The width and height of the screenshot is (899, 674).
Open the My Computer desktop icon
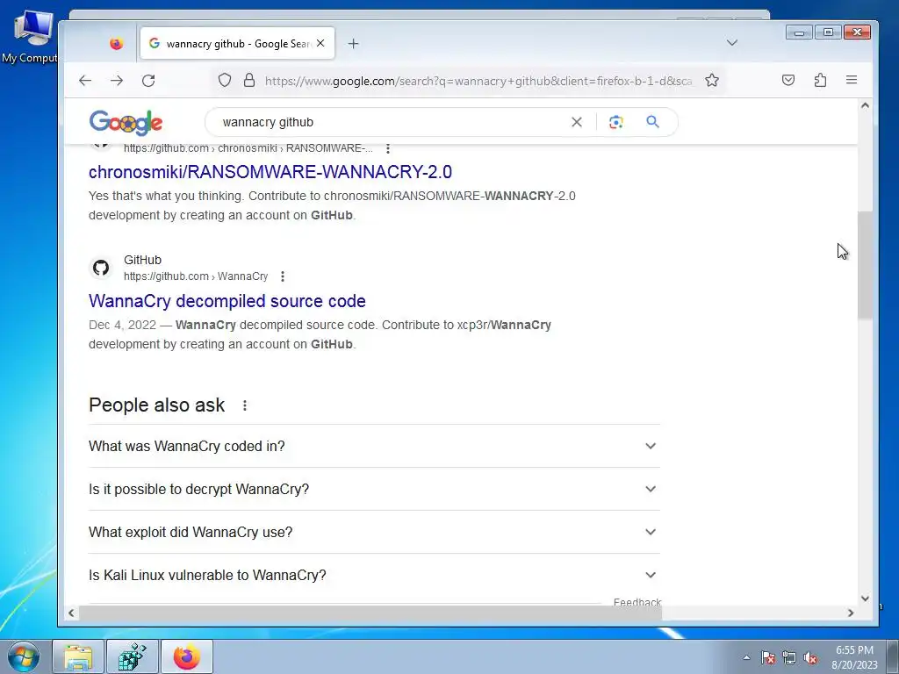(32, 36)
